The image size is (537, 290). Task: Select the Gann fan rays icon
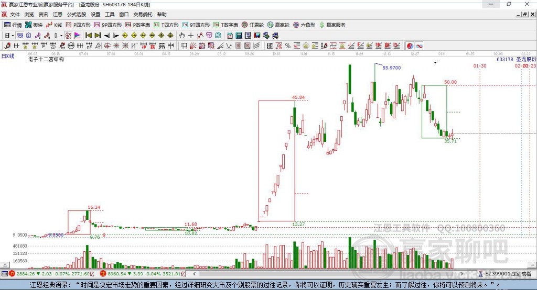coord(193,46)
